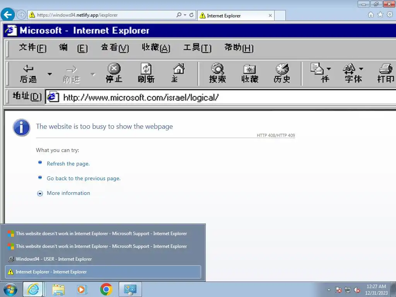396x297 pixels.
Task: Click the page icon beside the inner address
Action: (x=53, y=97)
